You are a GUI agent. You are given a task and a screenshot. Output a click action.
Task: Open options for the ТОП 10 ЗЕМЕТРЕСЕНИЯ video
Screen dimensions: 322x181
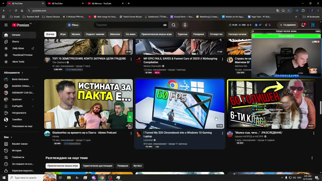[131, 59]
